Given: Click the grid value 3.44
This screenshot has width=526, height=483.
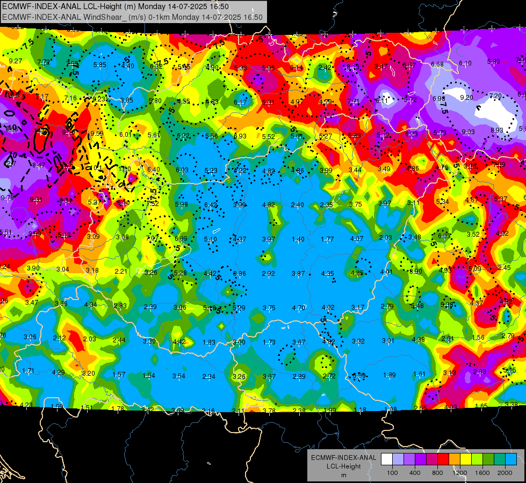Looking at the screenshot, I should click(355, 170).
